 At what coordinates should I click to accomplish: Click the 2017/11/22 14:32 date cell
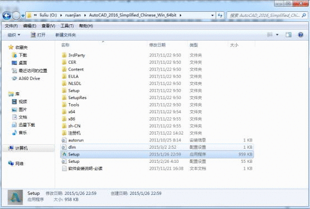click(166, 133)
